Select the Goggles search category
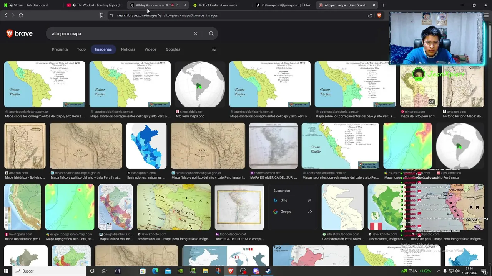492x276 pixels. tap(173, 49)
